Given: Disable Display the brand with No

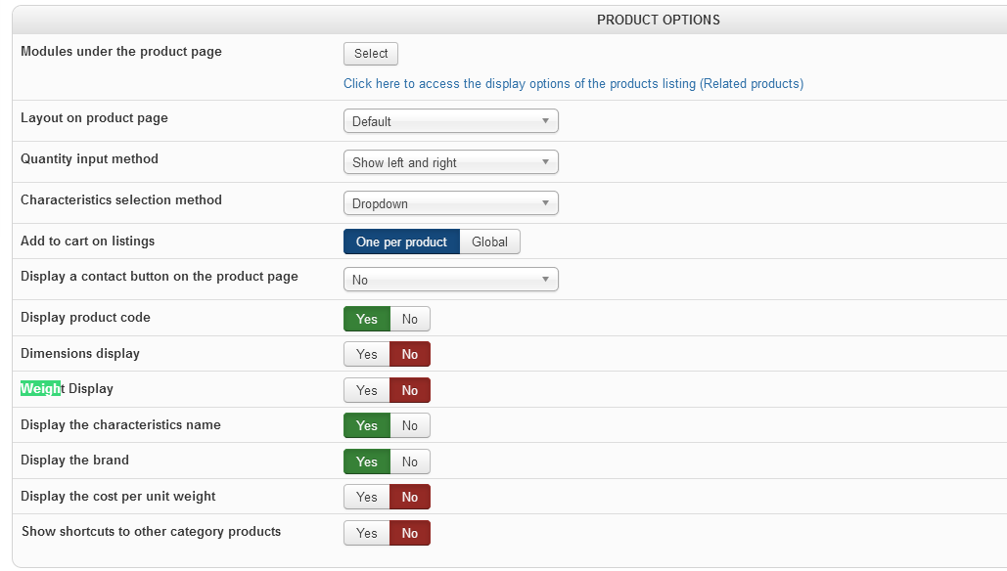Looking at the screenshot, I should 410,461.
